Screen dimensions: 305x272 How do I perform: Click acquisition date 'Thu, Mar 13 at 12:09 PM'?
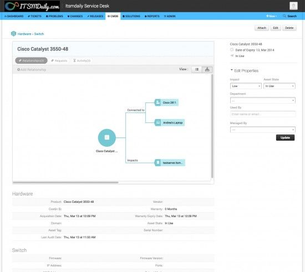(x=79, y=216)
